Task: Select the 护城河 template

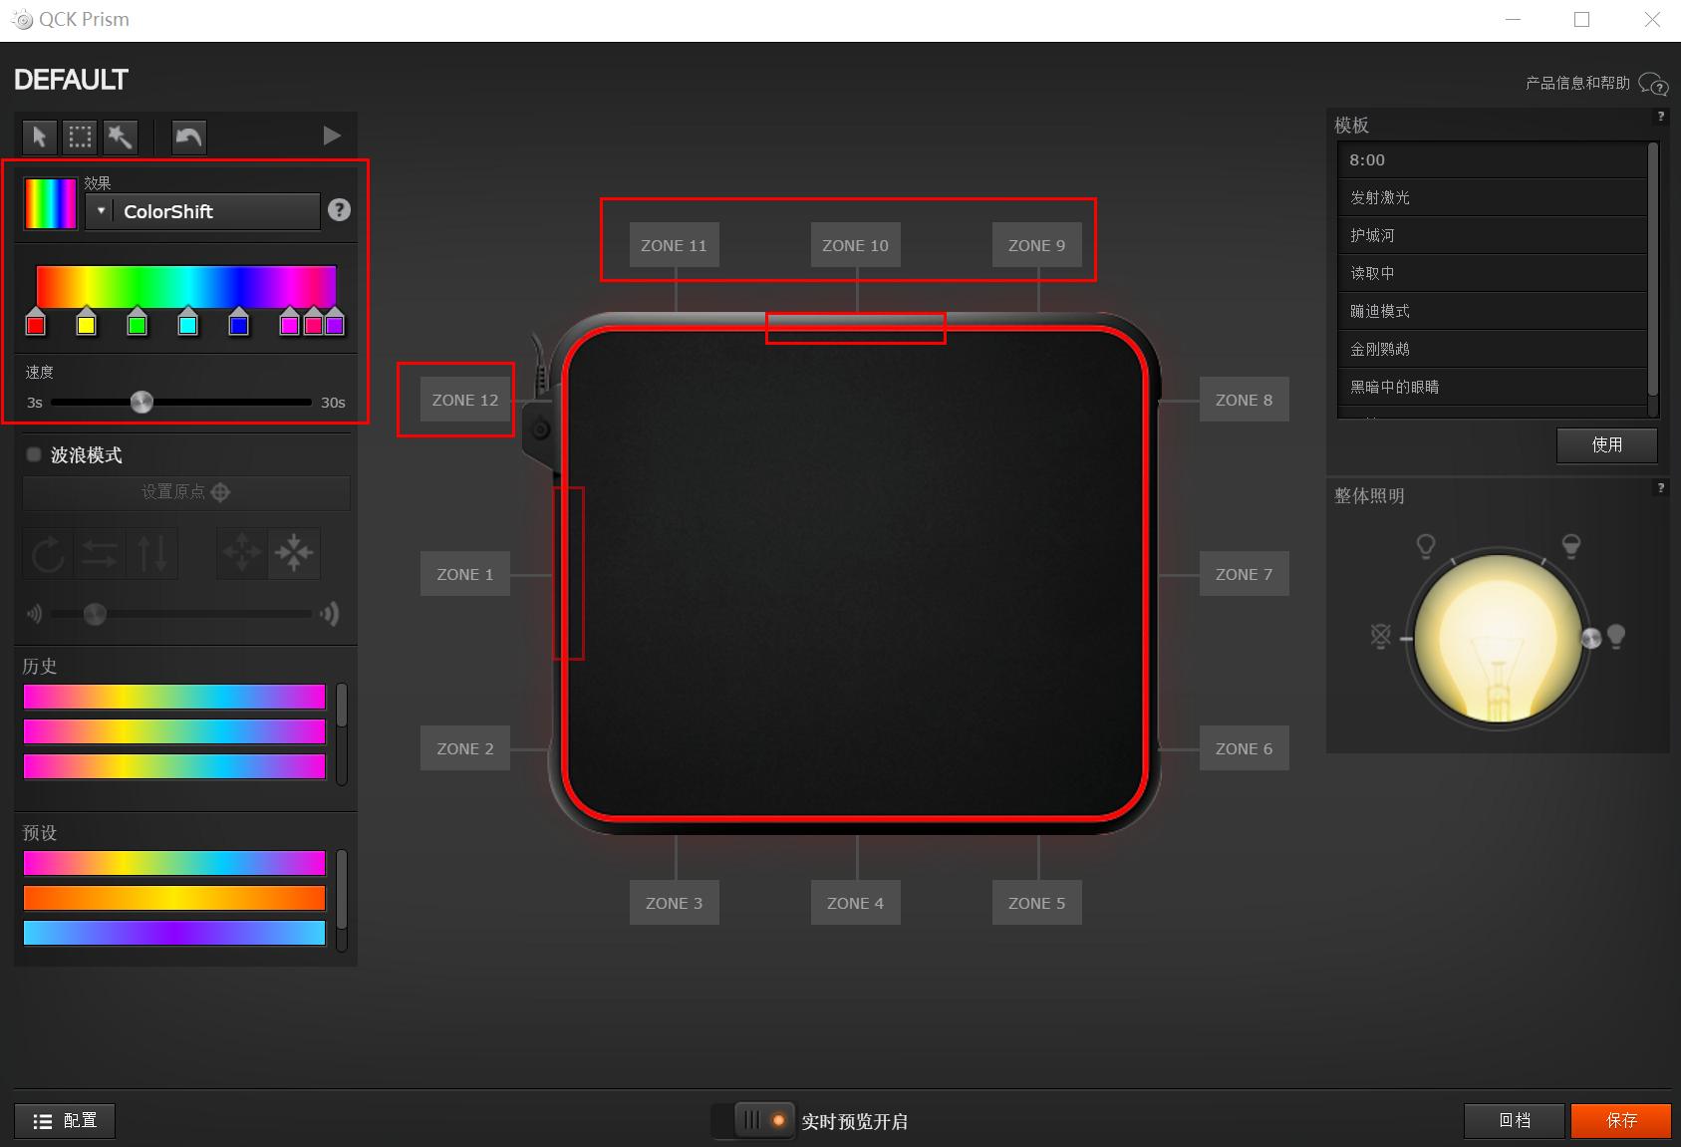Action: point(1492,235)
